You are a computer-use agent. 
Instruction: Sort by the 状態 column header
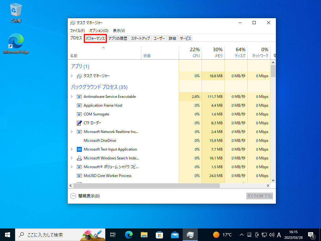click(160, 53)
